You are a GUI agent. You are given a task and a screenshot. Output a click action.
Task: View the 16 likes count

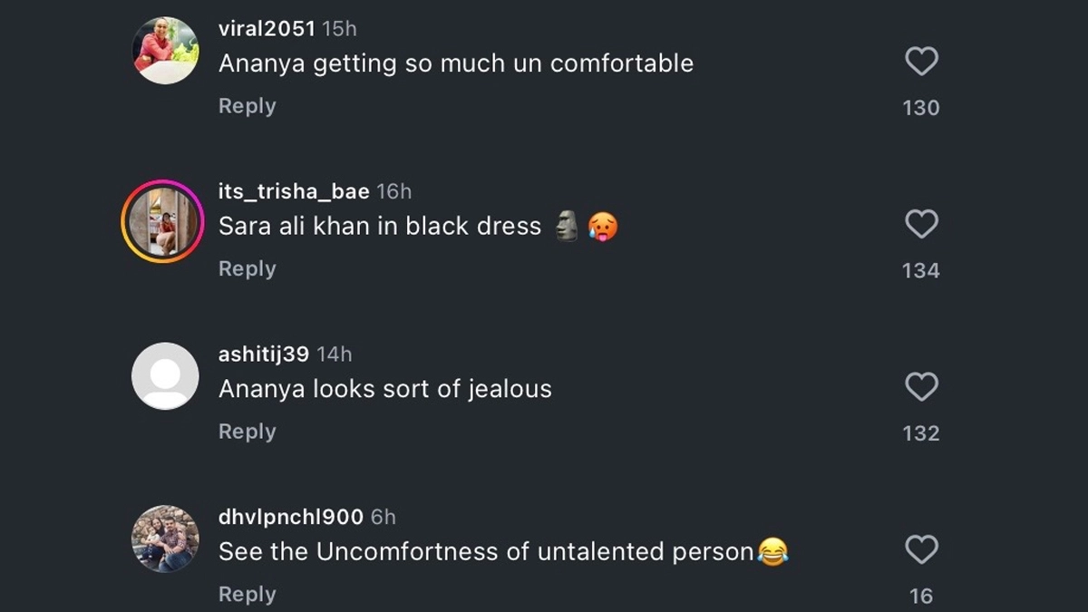point(921,596)
